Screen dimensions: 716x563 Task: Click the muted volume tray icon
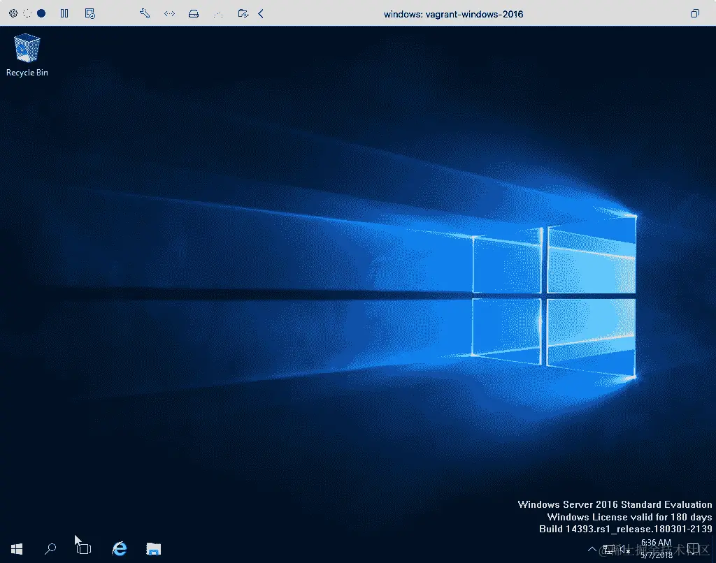(x=624, y=550)
